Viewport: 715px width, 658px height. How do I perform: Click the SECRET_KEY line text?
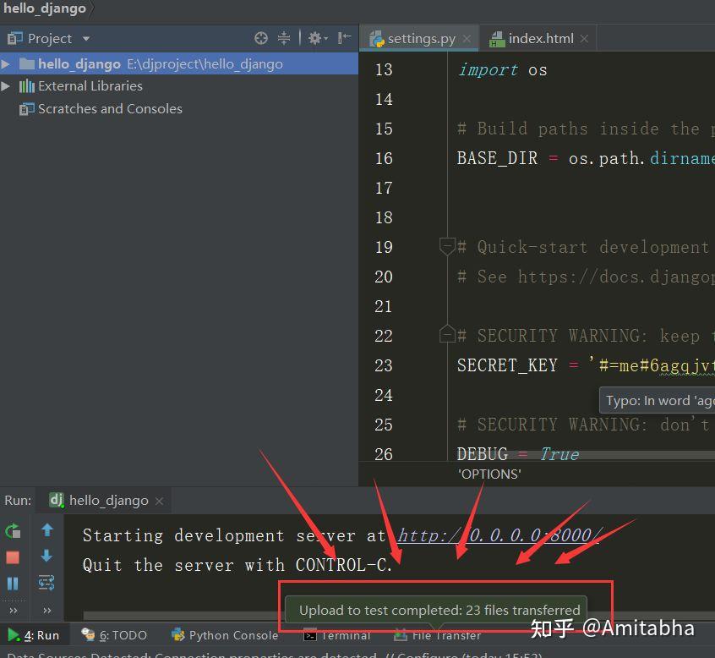586,365
